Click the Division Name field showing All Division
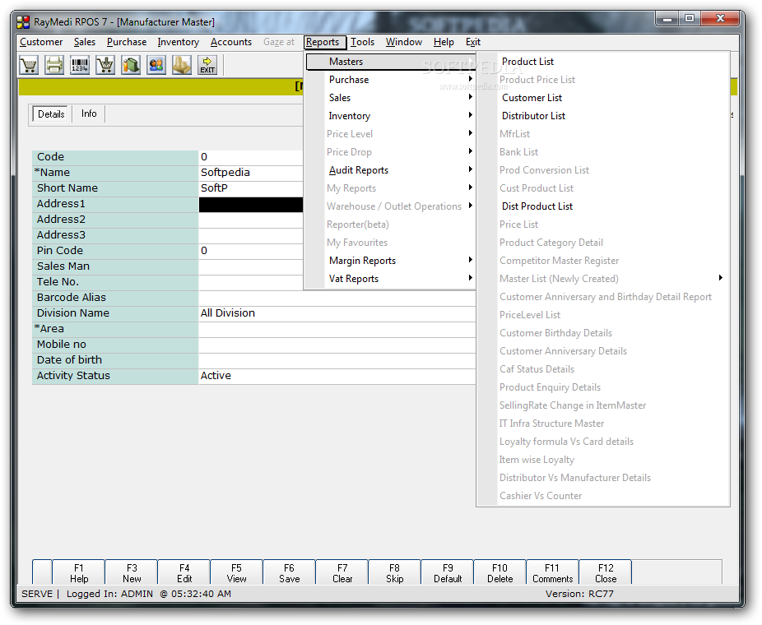The width and height of the screenshot is (762, 625). coord(337,313)
